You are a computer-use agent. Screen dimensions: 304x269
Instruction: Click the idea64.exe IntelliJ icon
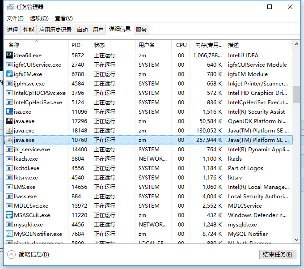9,55
